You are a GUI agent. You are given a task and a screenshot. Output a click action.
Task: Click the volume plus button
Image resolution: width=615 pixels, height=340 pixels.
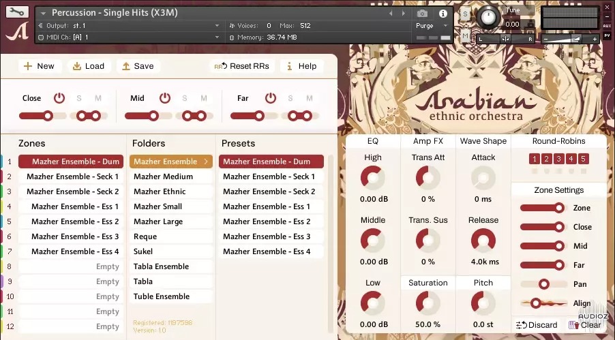(x=595, y=39)
